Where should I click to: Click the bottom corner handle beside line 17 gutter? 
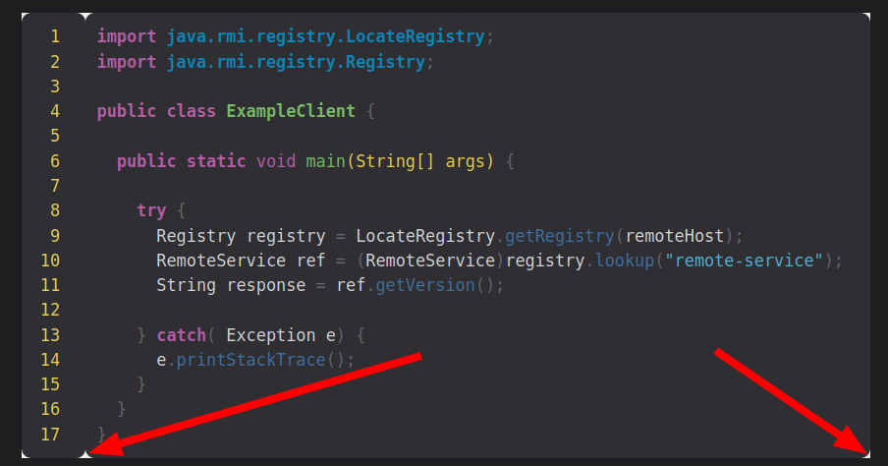85,454
